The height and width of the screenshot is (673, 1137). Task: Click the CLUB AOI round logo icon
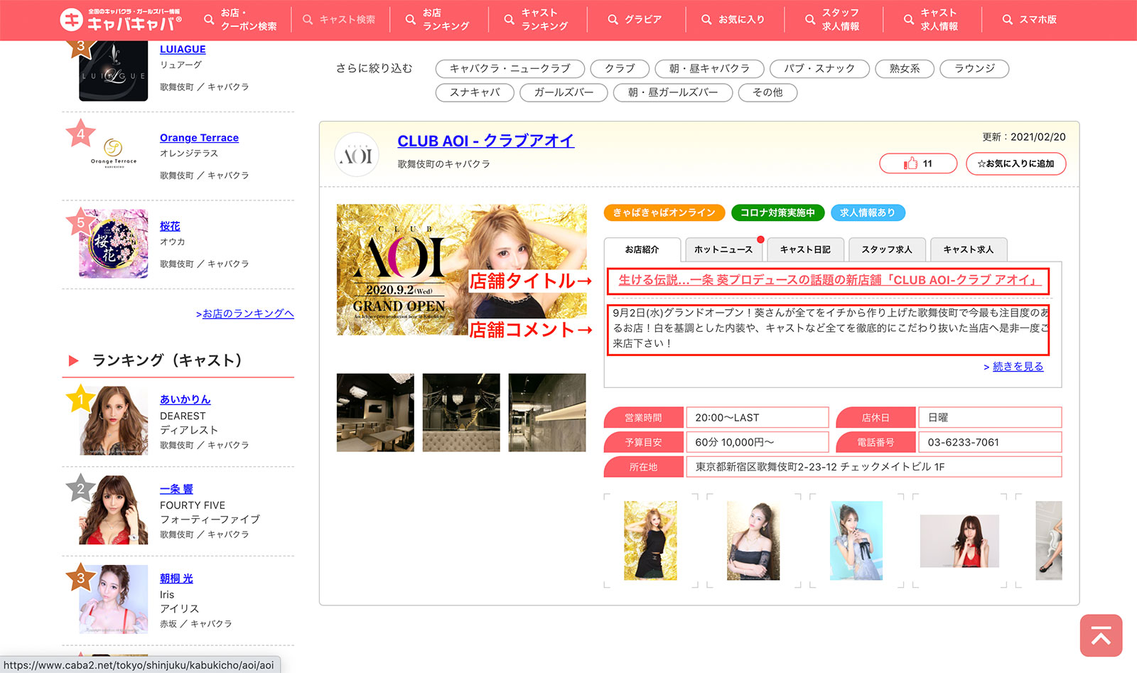click(356, 154)
